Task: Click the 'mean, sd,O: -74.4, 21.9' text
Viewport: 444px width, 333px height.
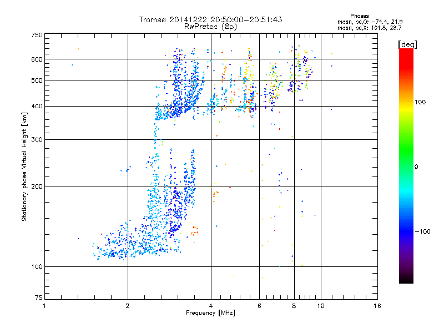Action: pyautogui.click(x=370, y=22)
